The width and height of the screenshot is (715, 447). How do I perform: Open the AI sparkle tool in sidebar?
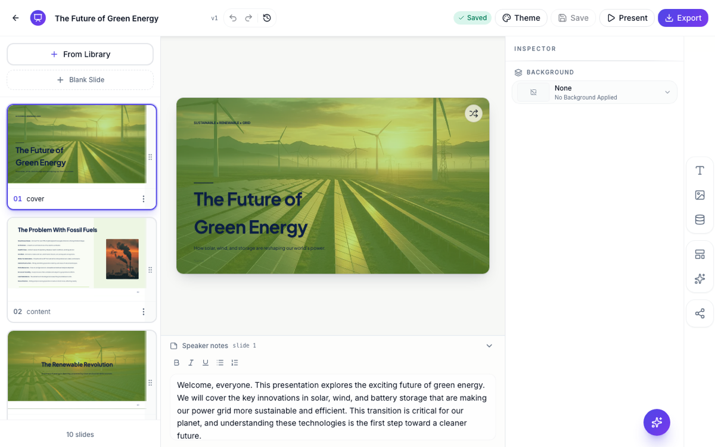pos(700,279)
